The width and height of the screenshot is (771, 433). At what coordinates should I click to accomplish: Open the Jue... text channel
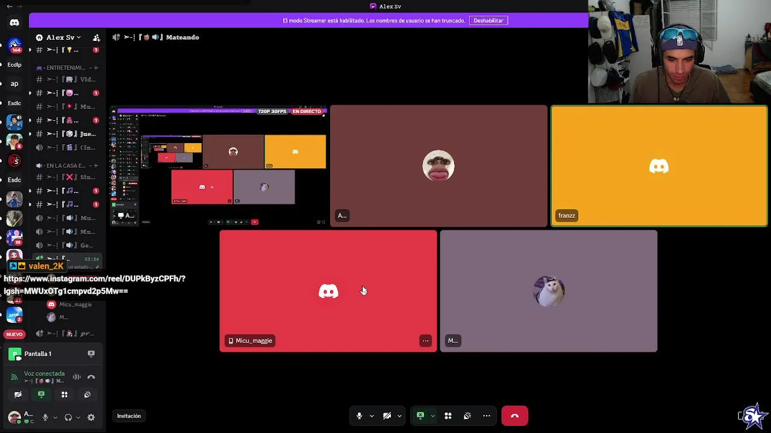[x=66, y=134]
